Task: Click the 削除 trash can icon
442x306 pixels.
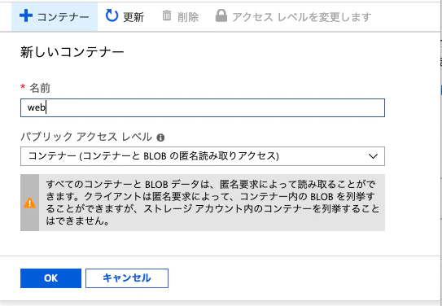Action: pos(167,15)
